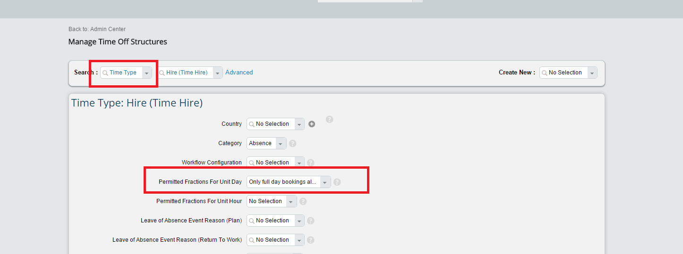683x254 pixels.
Task: Show the help tooltip for Category
Action: pyautogui.click(x=293, y=143)
